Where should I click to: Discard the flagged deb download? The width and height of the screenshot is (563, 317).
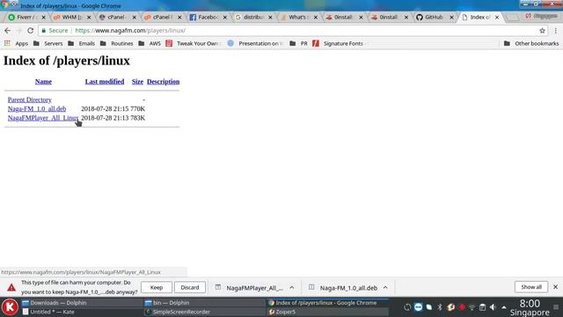(190, 288)
